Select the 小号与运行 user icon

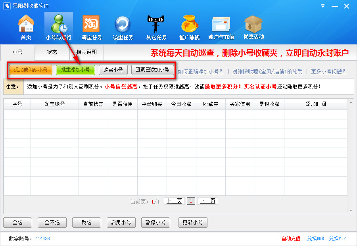tap(59, 27)
